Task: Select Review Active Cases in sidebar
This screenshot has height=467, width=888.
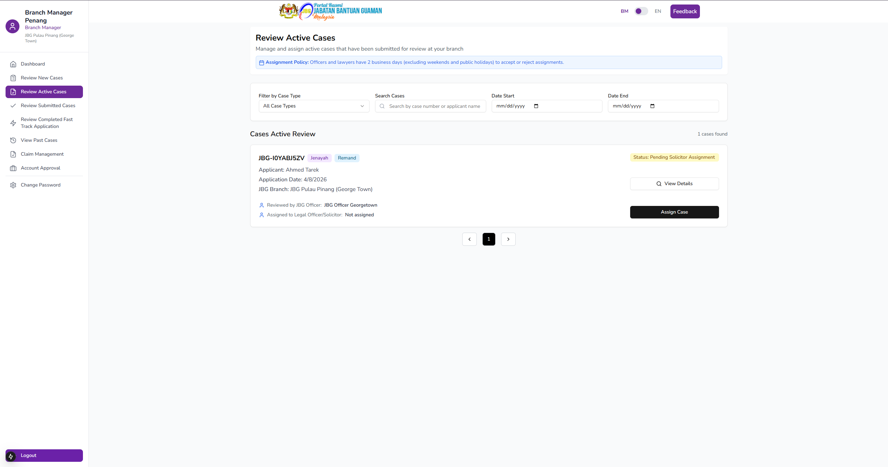Action: click(x=44, y=92)
